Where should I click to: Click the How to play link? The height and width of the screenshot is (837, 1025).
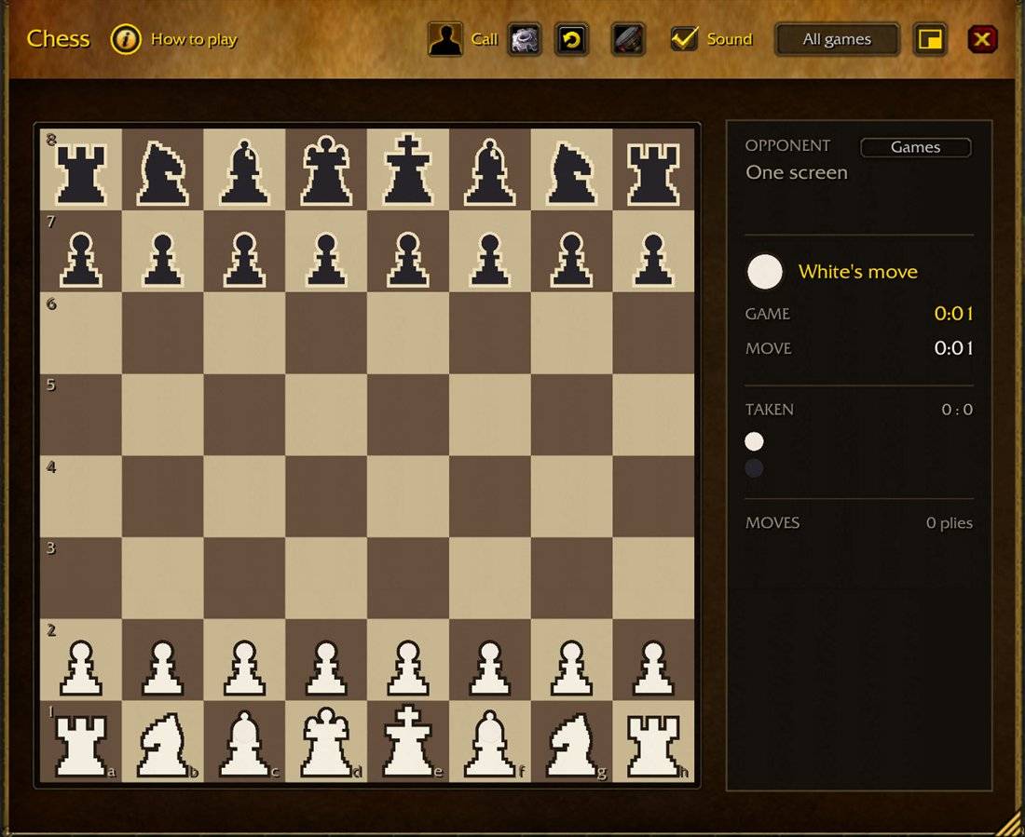click(194, 39)
